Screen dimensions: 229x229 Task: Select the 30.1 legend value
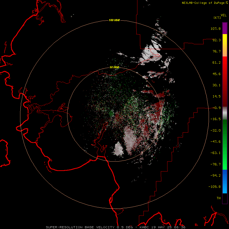217,85
